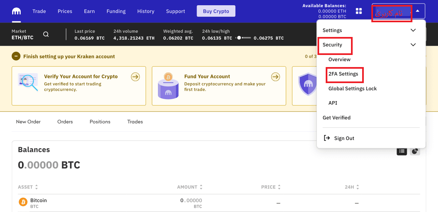Click 24h volume 4,318.21243 ETH value
Viewport: 438px width, 212px height.
click(134, 38)
